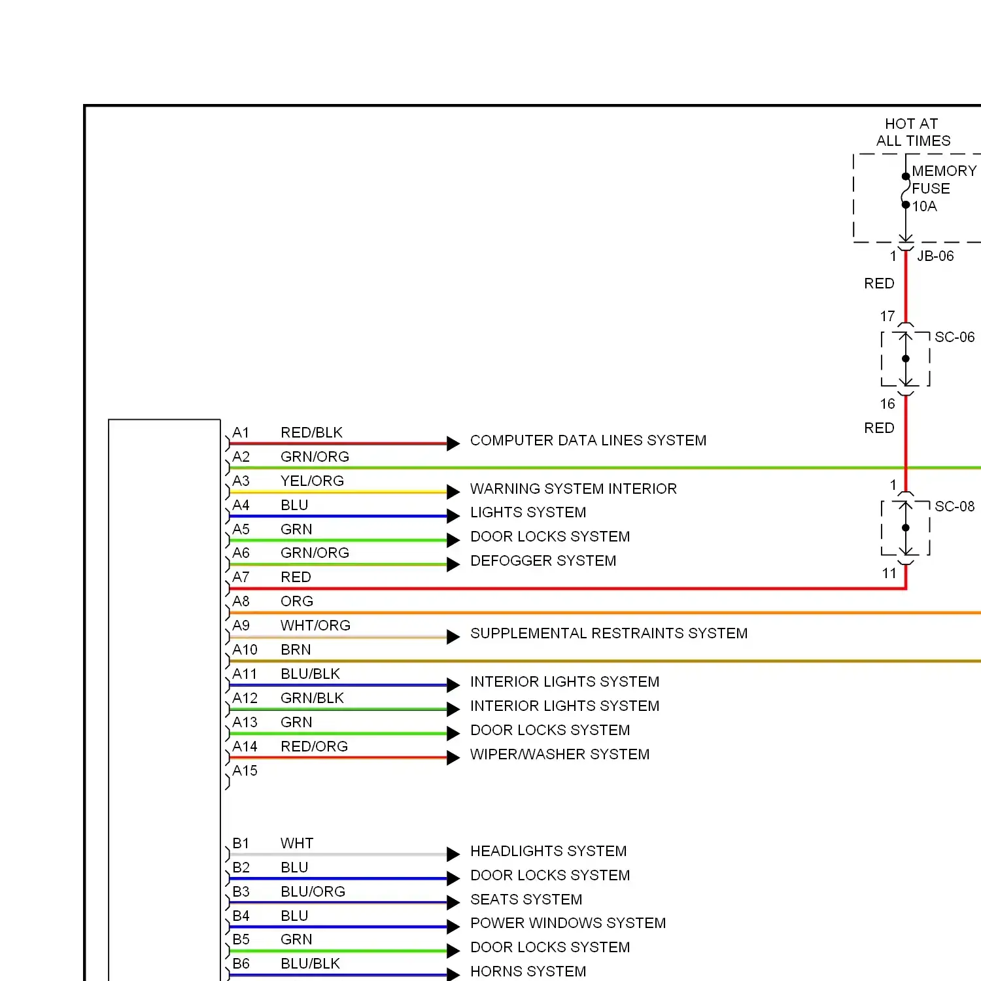Click the MEMORY FUSE 10A label
This screenshot has width=981, height=981.
(x=944, y=188)
